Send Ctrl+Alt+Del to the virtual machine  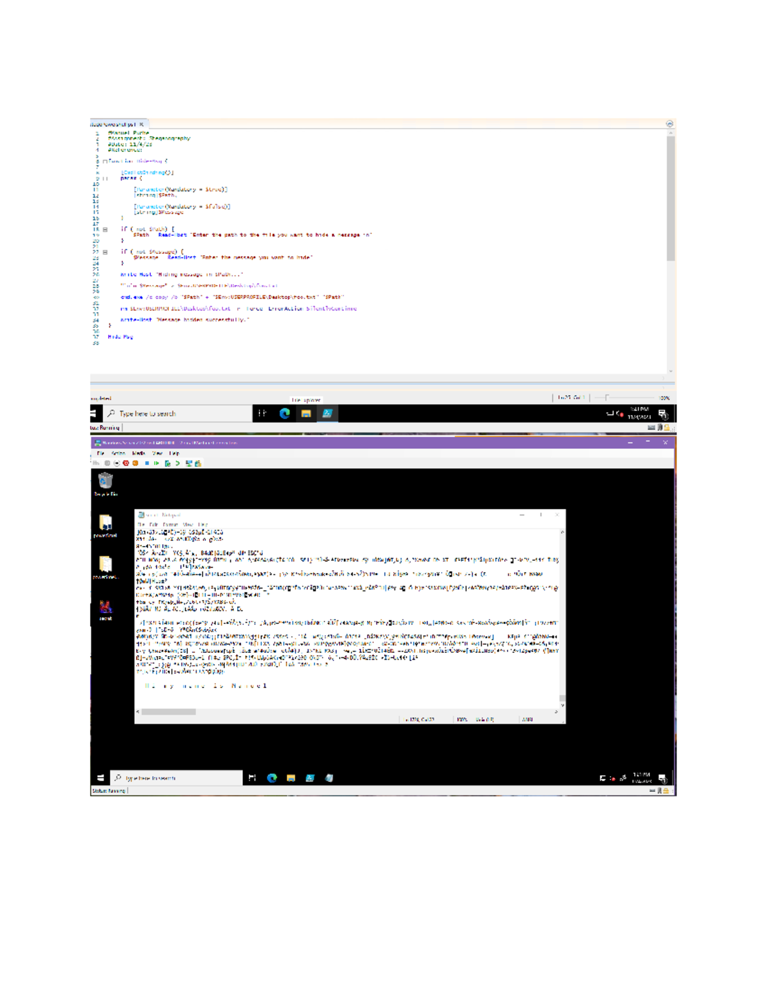pyautogui.click(x=97, y=462)
